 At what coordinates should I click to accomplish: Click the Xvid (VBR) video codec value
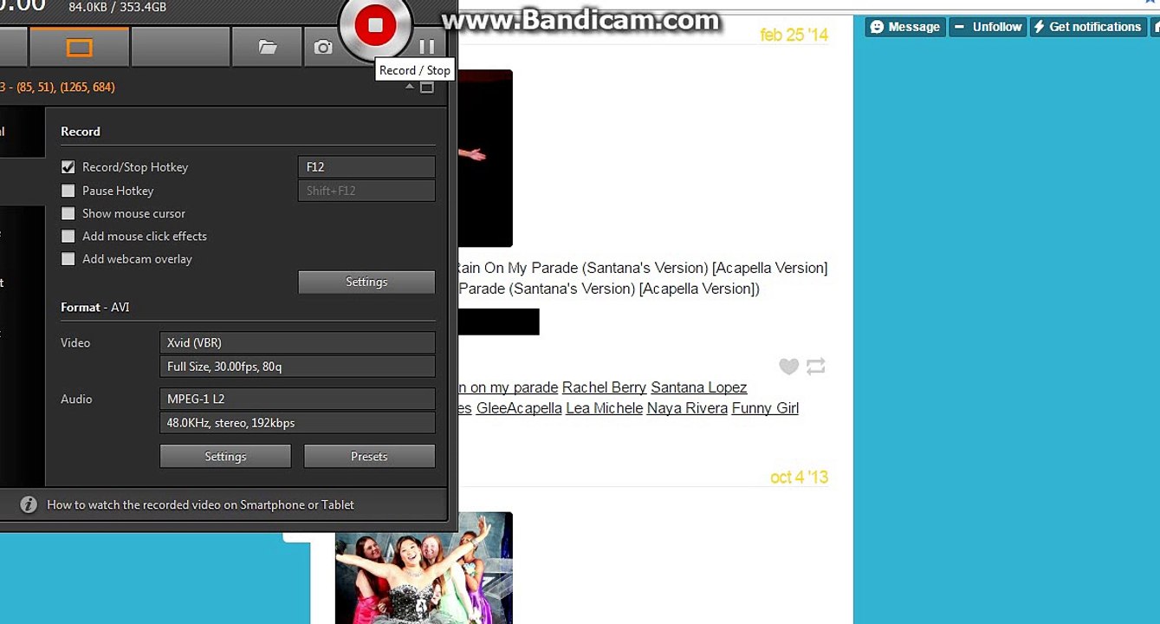tap(297, 342)
